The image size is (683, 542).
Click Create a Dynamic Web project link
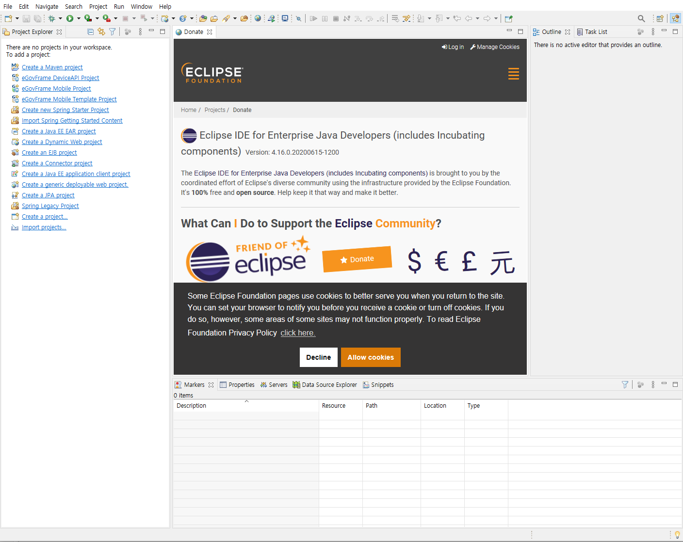[x=62, y=142]
